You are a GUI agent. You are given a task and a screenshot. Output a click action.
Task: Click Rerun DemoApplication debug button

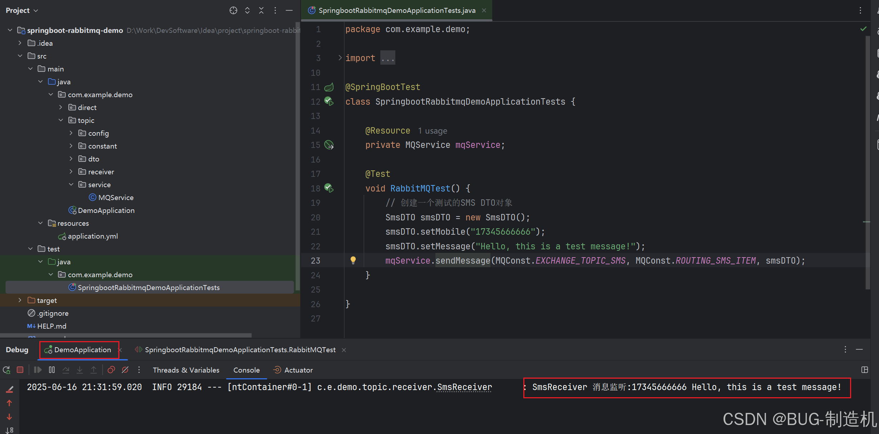[x=6, y=370]
